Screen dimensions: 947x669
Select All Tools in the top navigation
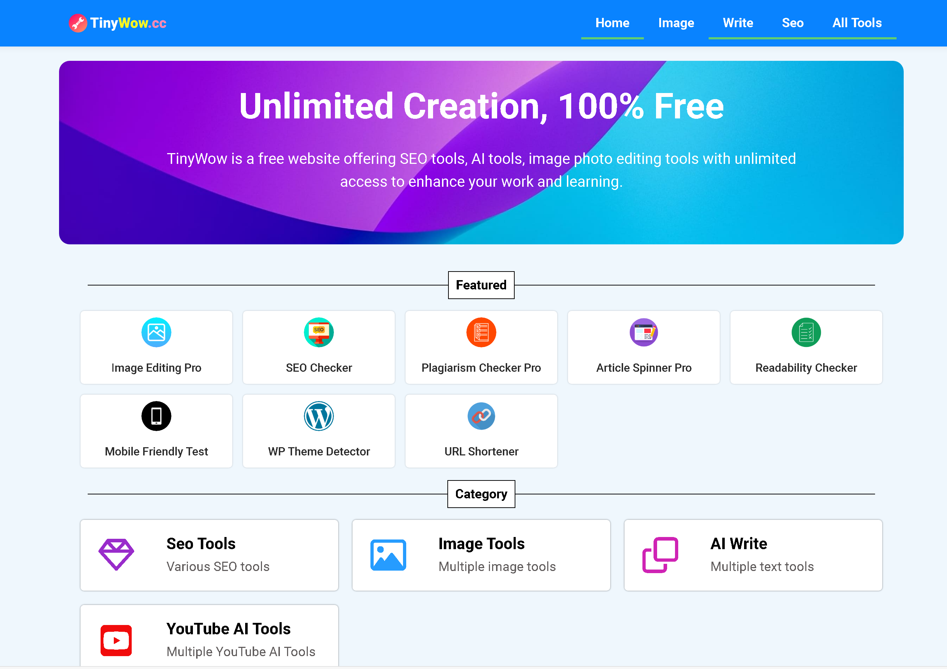(857, 23)
